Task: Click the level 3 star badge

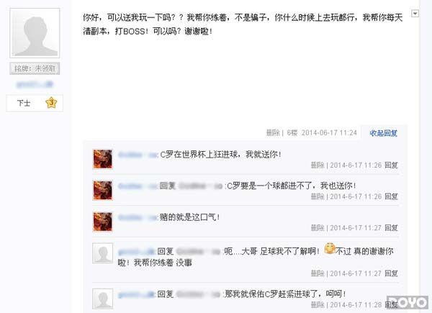Action: [x=51, y=103]
